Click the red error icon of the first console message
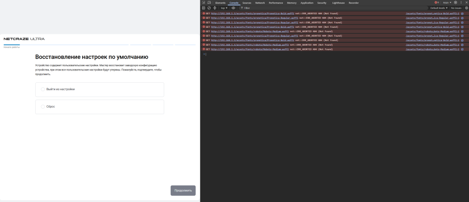 pyautogui.click(x=204, y=14)
